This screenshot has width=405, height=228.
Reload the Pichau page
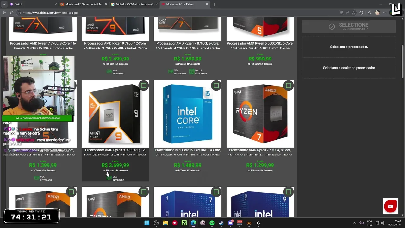tap(12, 13)
